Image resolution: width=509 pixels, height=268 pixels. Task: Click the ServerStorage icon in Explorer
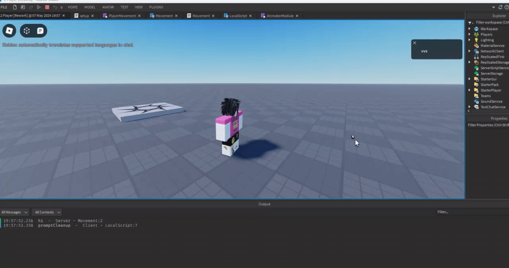[476, 73]
